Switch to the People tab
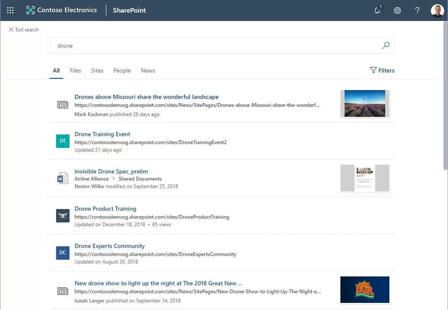The image size is (448, 310). [x=122, y=70]
